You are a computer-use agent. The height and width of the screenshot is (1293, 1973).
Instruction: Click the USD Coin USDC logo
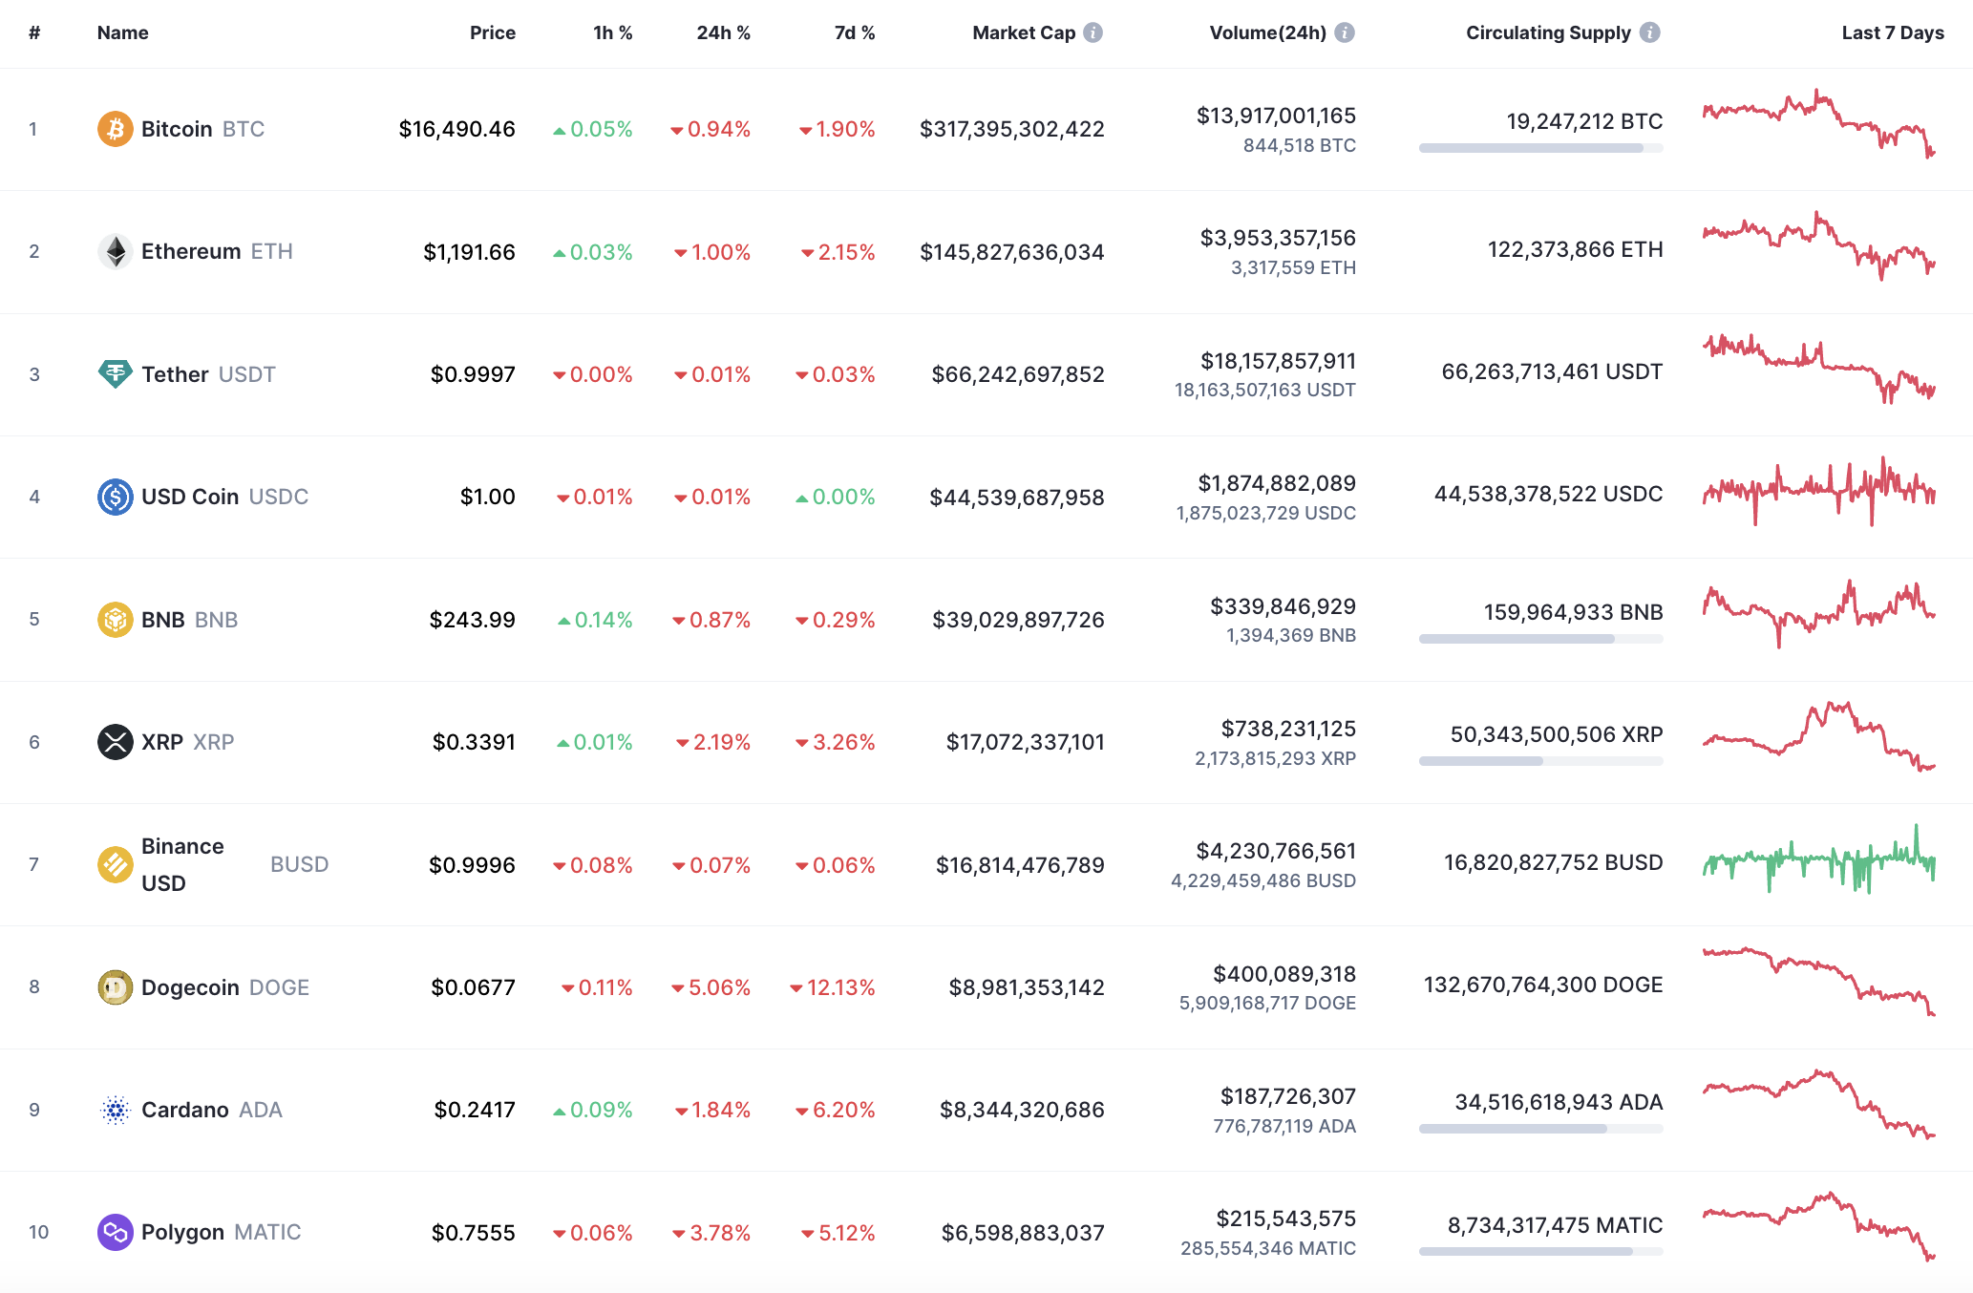[115, 497]
